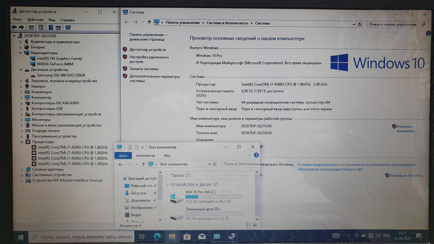Collapse Видеоадаптеры tree node
The image size is (434, 244).
pos(20,53)
